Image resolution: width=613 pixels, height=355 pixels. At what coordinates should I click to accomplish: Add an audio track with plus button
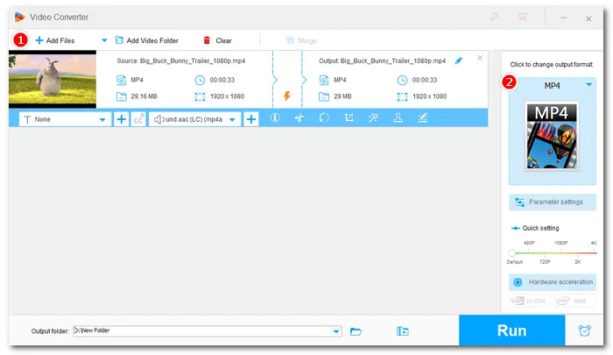pyautogui.click(x=251, y=119)
